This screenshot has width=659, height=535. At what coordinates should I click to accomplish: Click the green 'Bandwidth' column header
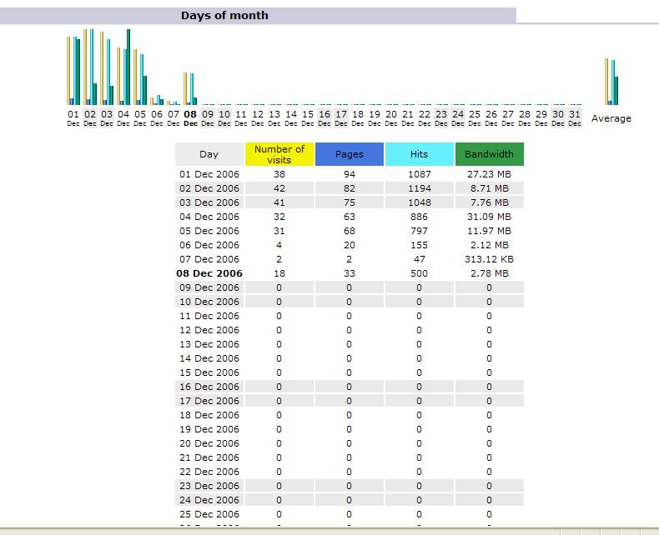click(489, 154)
